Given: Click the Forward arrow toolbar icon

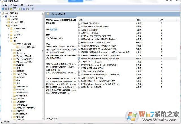Looking at the screenshot, I should (x=7, y=9).
